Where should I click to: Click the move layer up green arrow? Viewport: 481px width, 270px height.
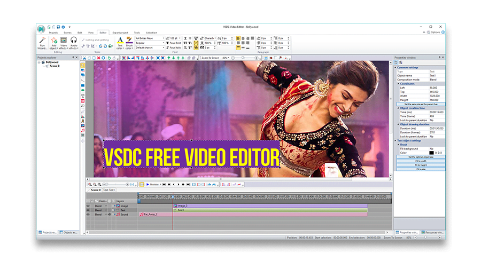pos(168,58)
